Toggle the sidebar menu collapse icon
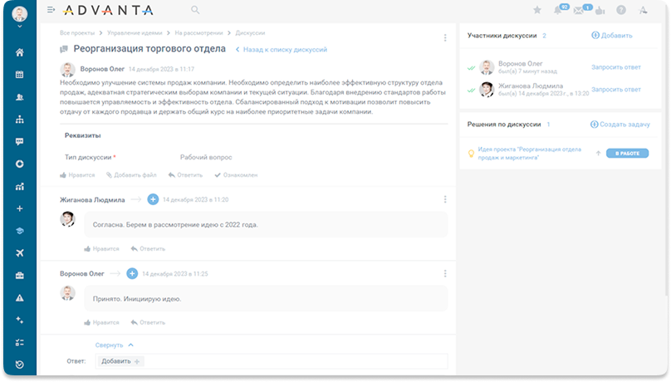The height and width of the screenshot is (382, 671). pos(51,11)
